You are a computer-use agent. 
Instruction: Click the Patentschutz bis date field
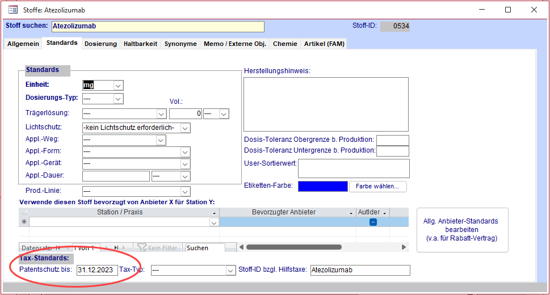[x=97, y=270]
